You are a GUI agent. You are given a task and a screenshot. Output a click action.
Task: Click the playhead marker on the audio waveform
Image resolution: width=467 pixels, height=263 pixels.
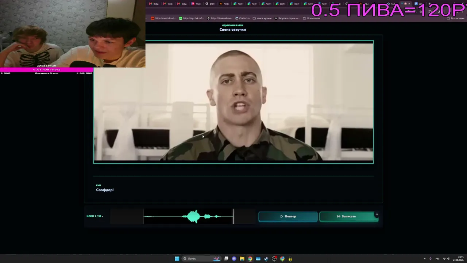coord(233,216)
